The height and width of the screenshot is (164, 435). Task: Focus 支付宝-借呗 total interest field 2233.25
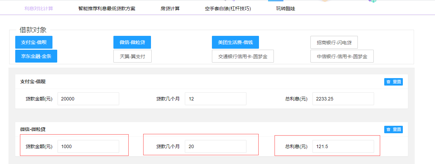343,99
